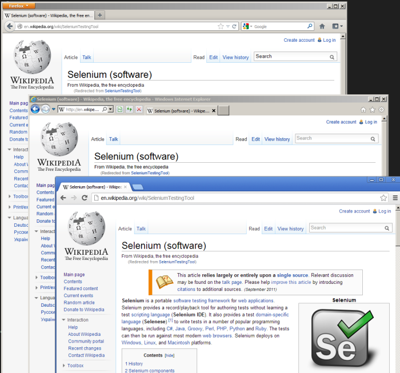Open new tab in Firefox
Screen dimensions: 400x373
tap(100, 15)
